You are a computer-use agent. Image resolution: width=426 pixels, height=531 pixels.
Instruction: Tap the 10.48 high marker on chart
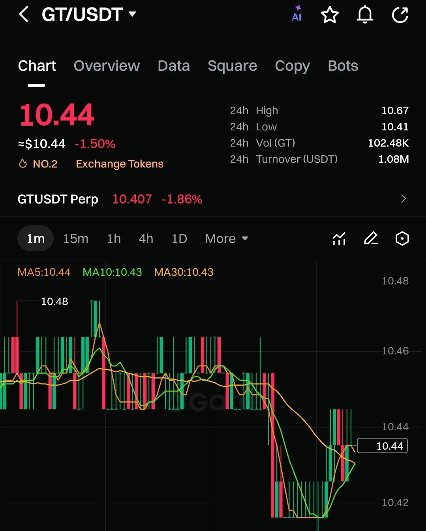54,301
